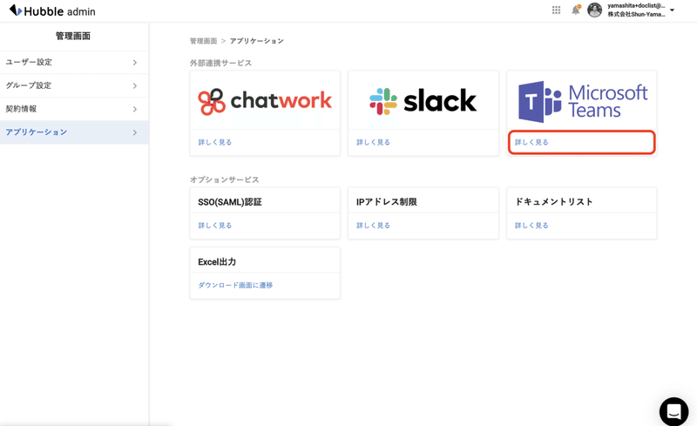Viewport: 697px width, 426px height.
Task: Click the 管理画面 sidebar heading
Action: coord(73,36)
